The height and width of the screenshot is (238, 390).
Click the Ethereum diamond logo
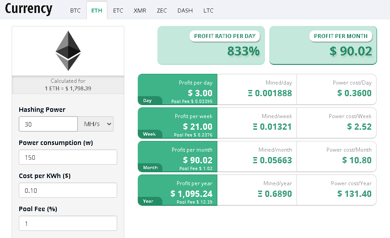[68, 51]
